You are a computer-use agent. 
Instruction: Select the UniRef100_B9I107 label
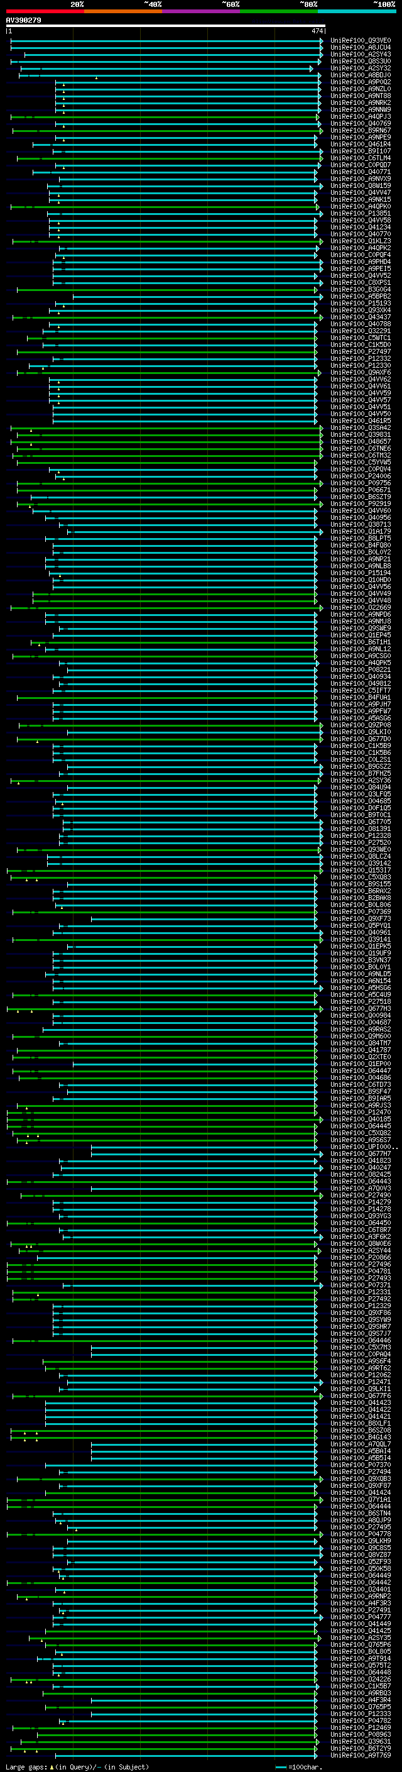tap(360, 151)
